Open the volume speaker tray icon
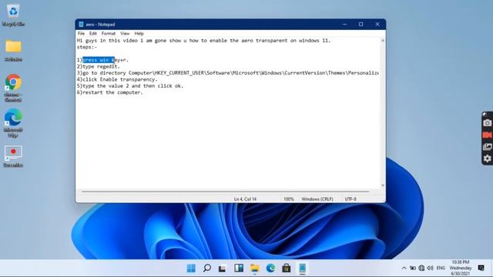493x277 pixels. tap(430, 268)
